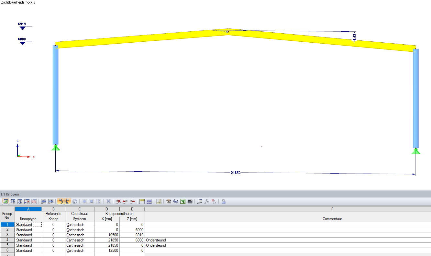Toggle the green table edit mode icon

click(x=5, y=201)
